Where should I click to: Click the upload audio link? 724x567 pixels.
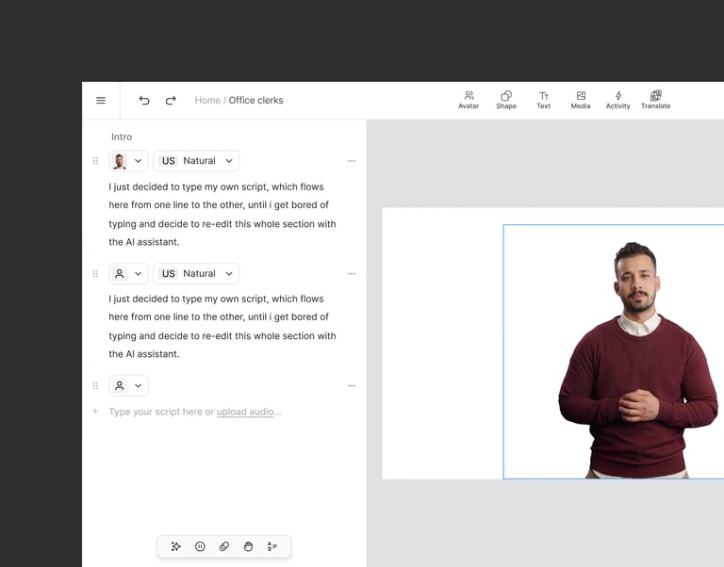[x=245, y=412]
